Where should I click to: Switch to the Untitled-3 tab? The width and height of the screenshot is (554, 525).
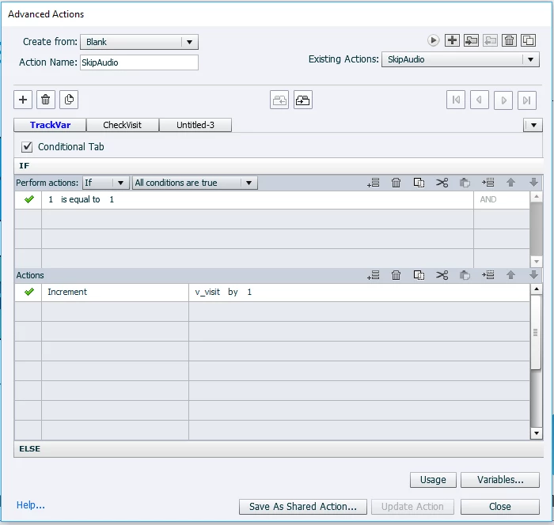point(195,125)
